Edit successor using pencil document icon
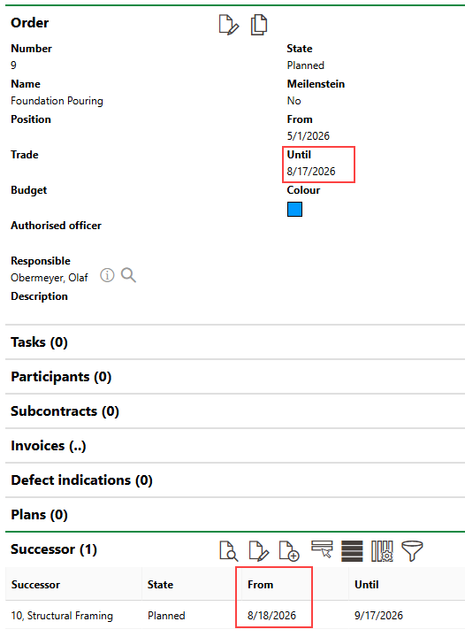 (x=258, y=551)
